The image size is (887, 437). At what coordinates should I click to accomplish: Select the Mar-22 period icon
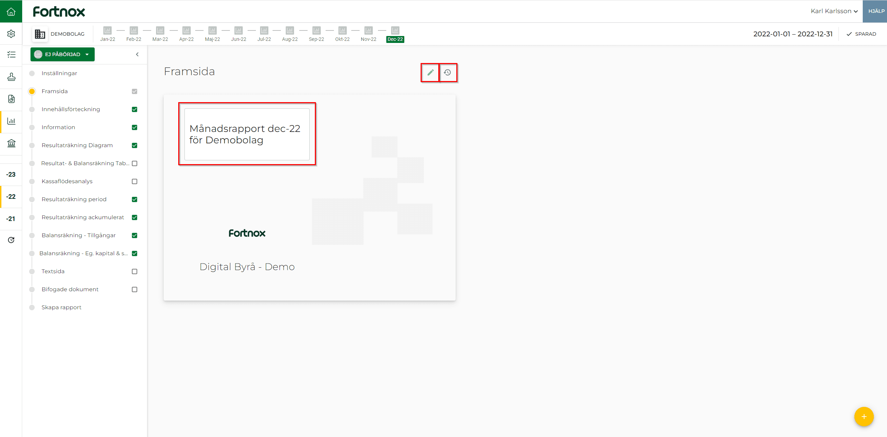160,30
